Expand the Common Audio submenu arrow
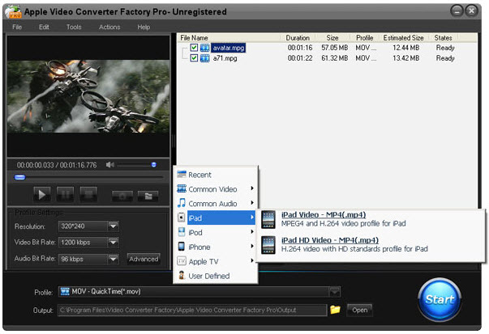The image size is (489, 334). (252, 203)
